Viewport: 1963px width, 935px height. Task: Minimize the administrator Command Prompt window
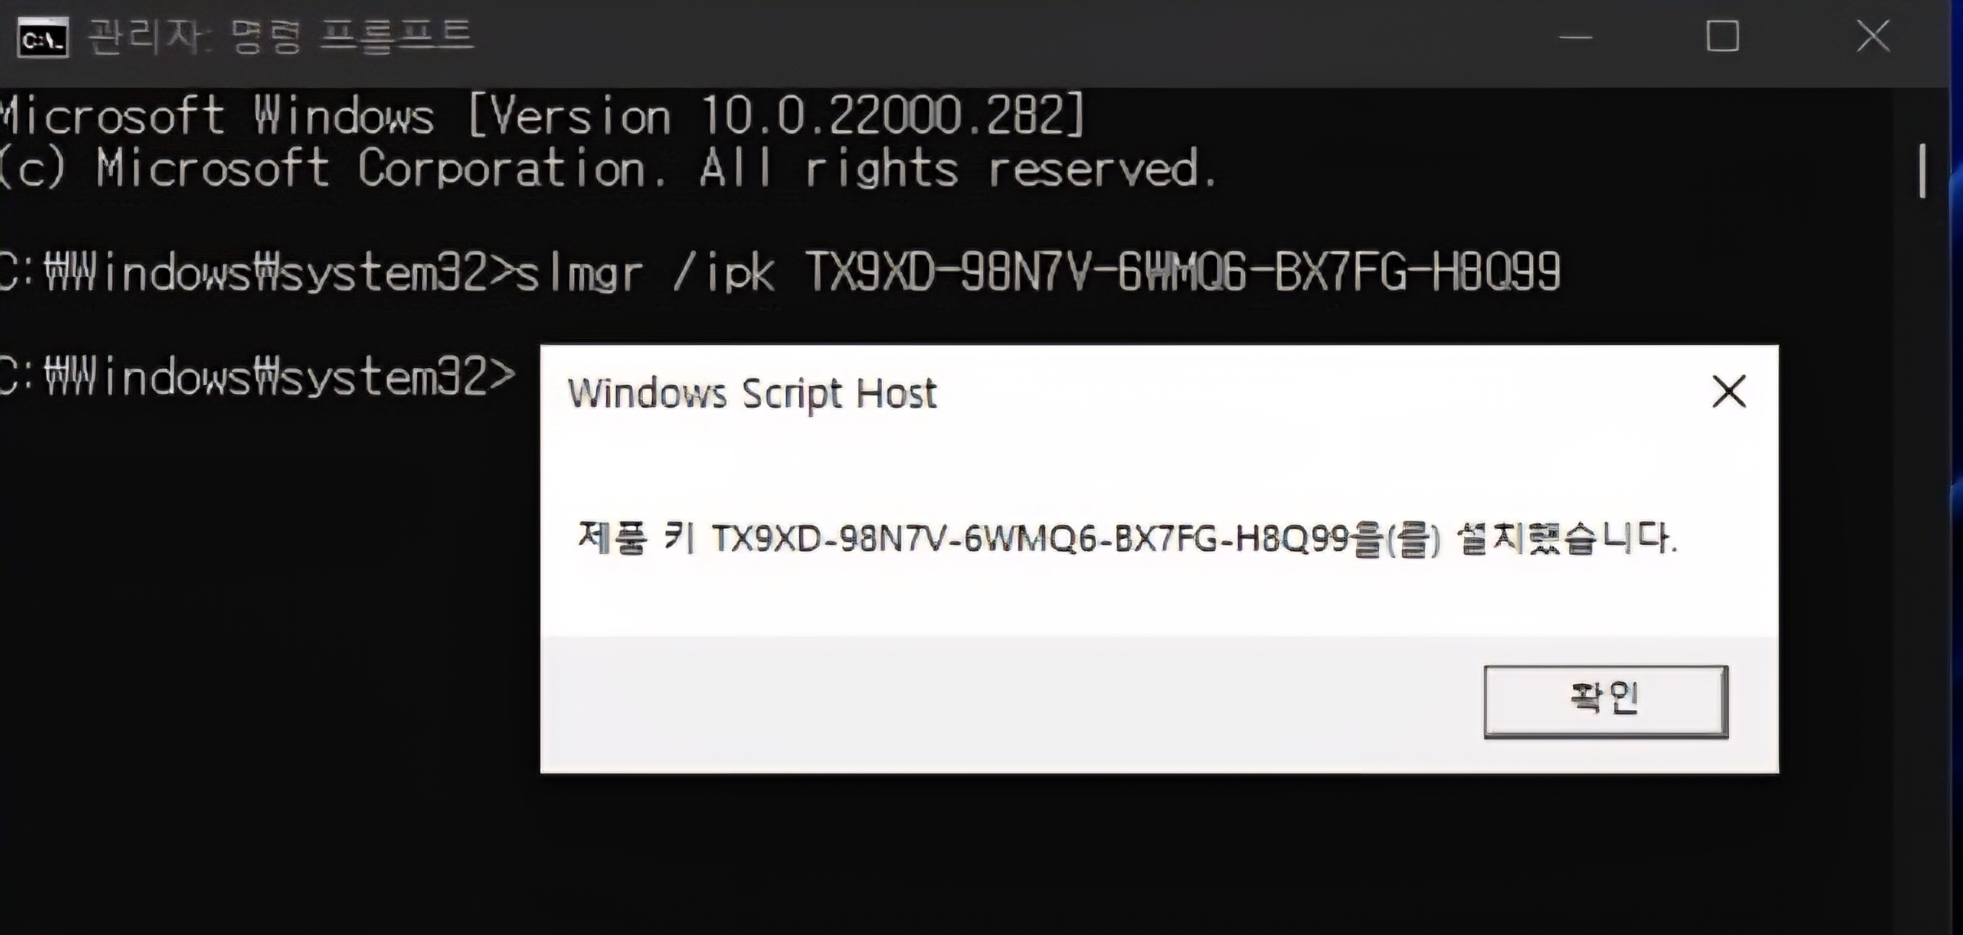tap(1575, 37)
